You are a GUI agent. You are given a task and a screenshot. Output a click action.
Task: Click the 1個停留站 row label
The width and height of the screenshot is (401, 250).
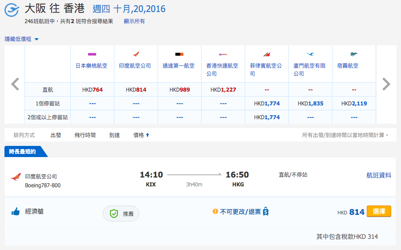[x=48, y=104]
